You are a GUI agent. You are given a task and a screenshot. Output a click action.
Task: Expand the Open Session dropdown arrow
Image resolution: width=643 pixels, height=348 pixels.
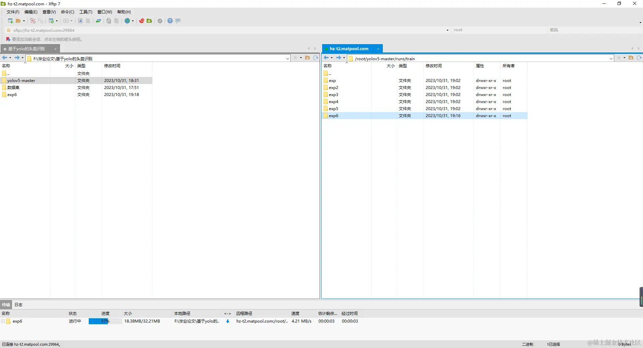24,21
